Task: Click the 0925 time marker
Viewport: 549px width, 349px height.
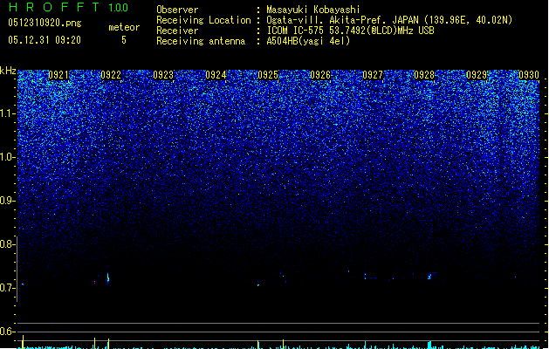Action: pyautogui.click(x=268, y=75)
